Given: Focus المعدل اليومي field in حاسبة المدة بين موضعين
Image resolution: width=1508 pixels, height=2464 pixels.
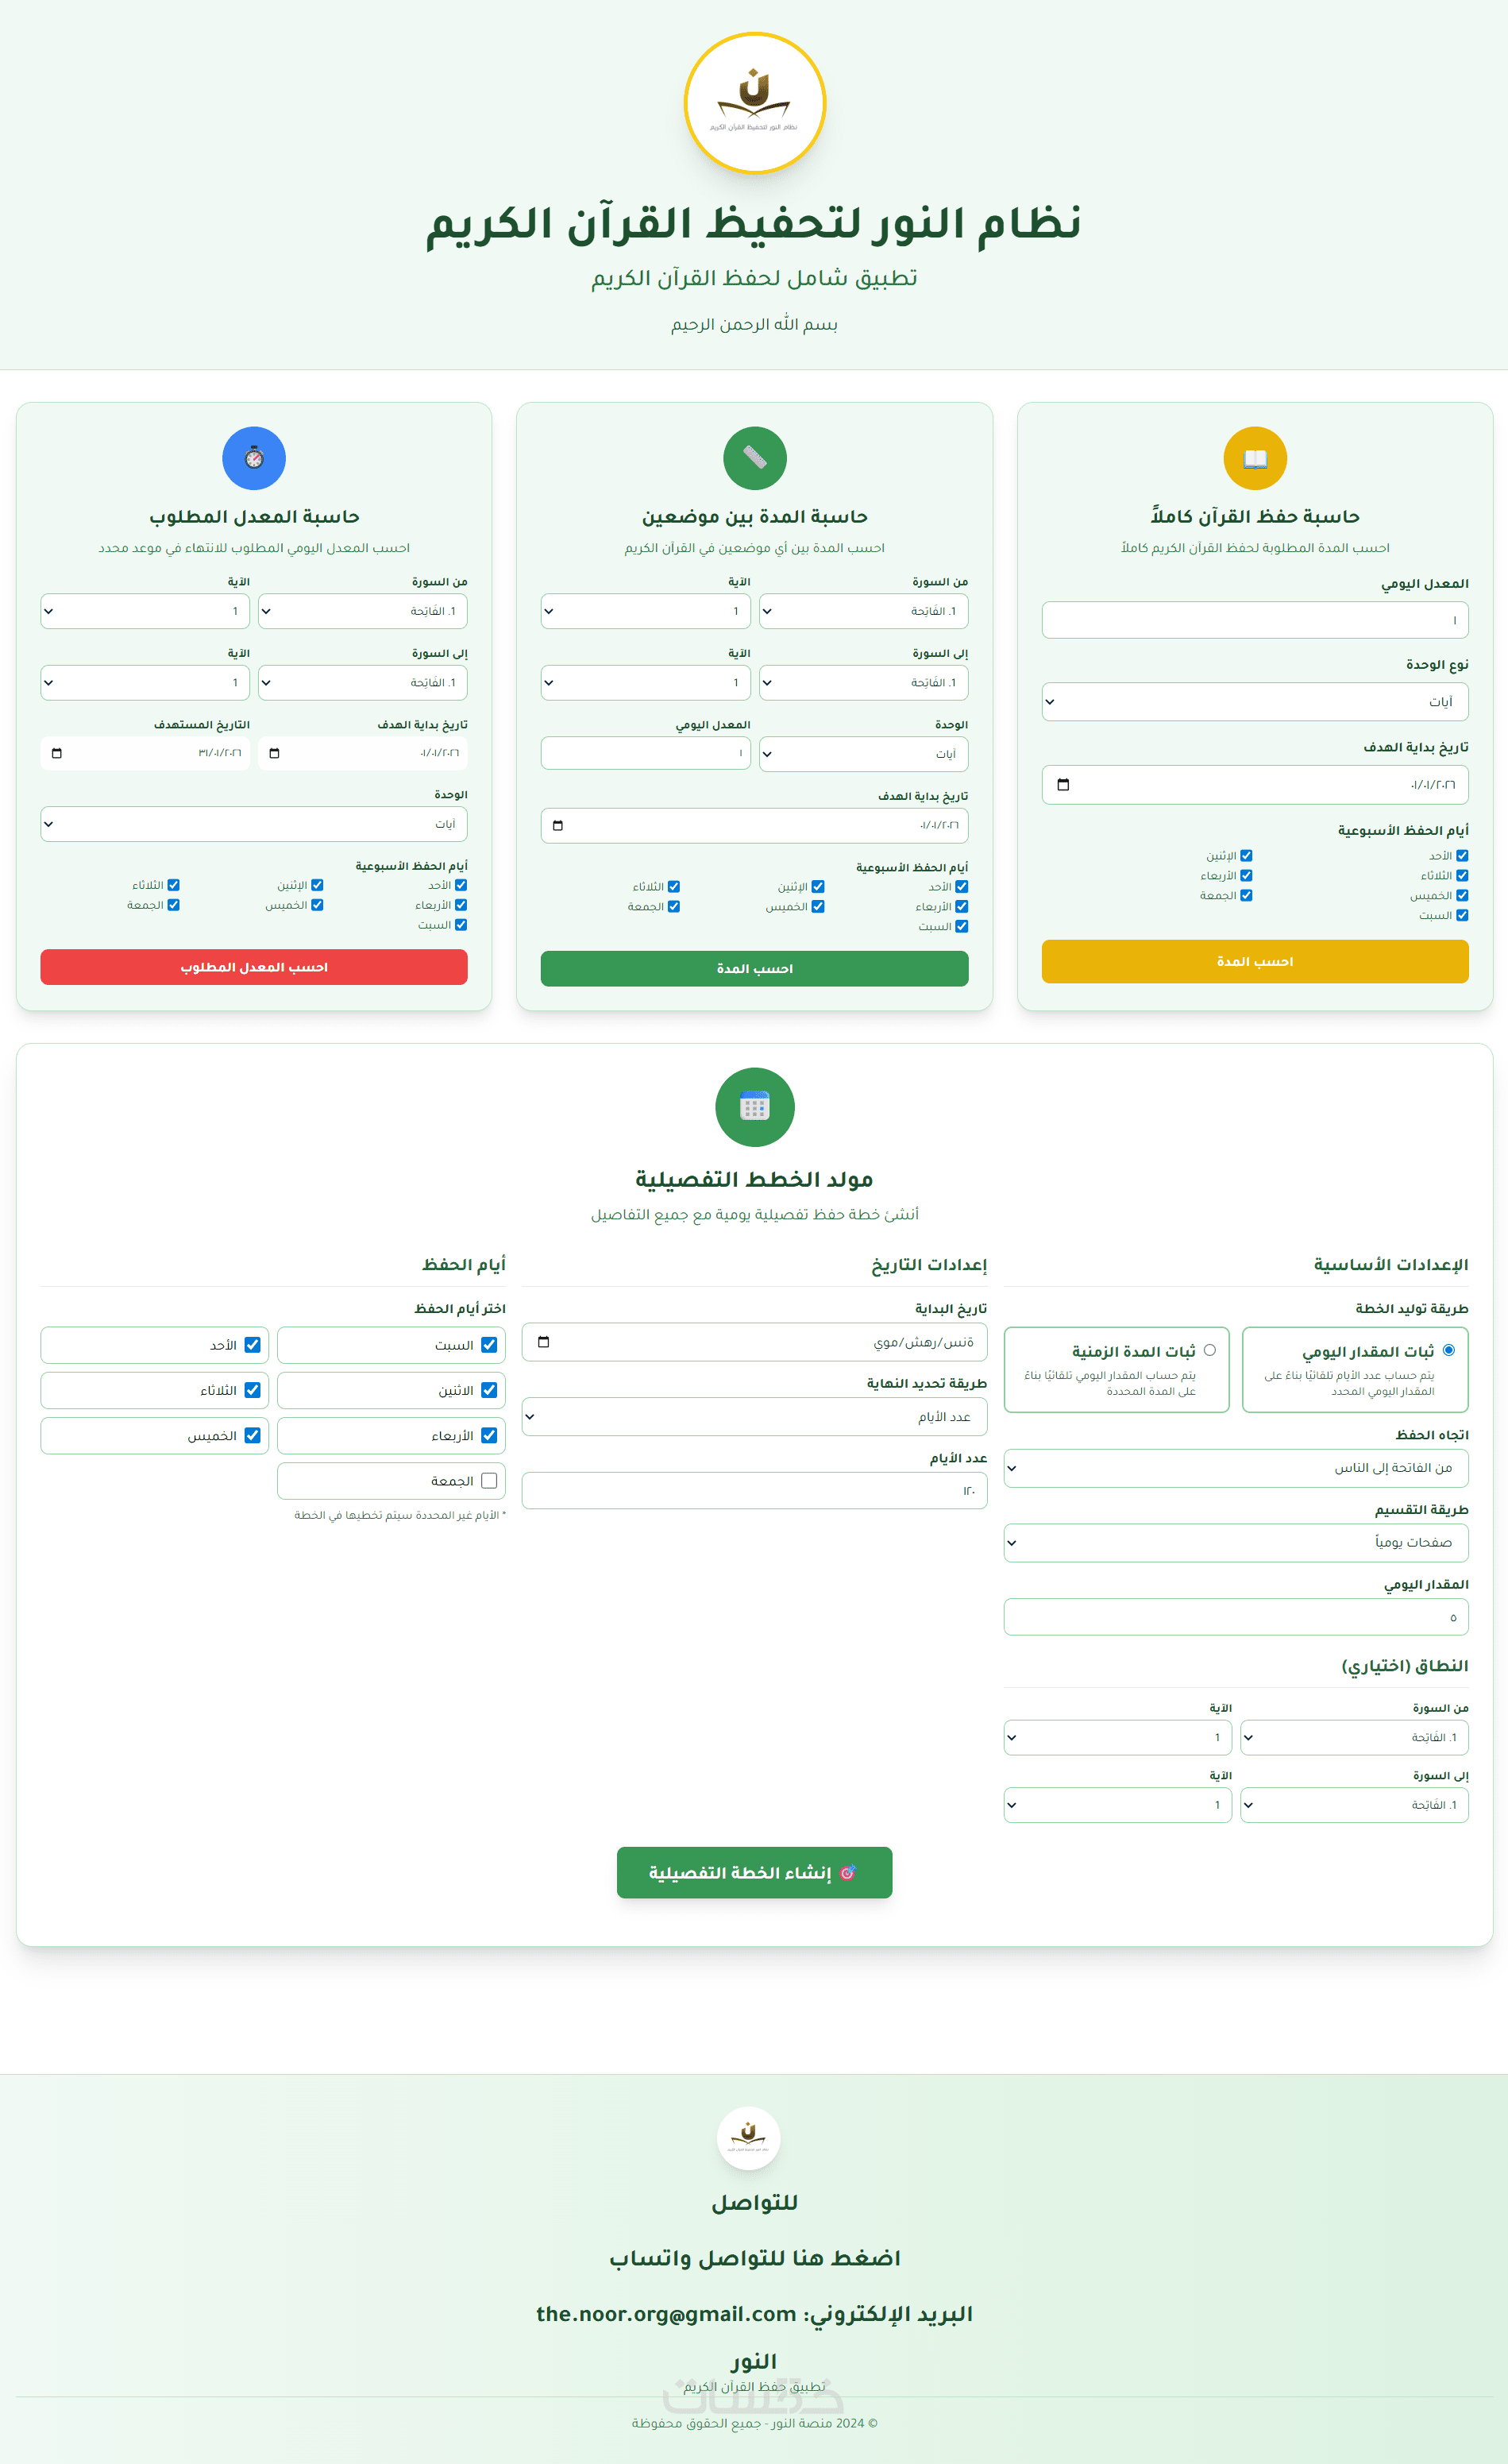Looking at the screenshot, I should (646, 754).
